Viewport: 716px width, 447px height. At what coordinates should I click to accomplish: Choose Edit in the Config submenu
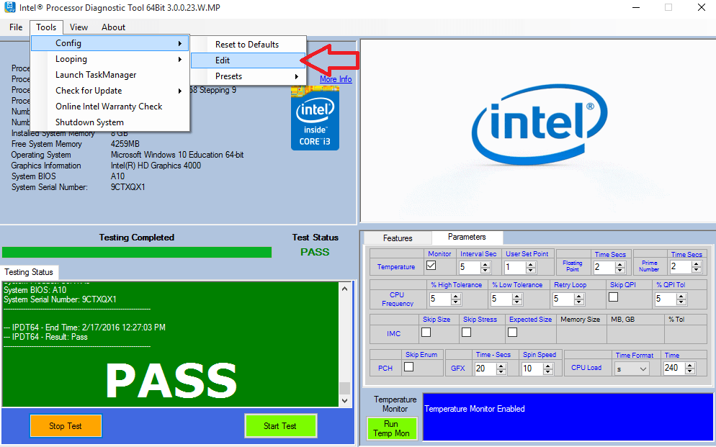coord(248,60)
